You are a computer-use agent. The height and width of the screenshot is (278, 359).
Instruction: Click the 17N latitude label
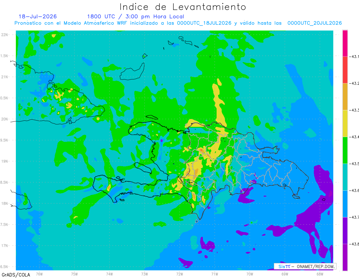point(5,246)
